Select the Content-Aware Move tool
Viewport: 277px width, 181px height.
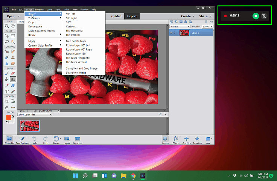click(x=7, y=107)
